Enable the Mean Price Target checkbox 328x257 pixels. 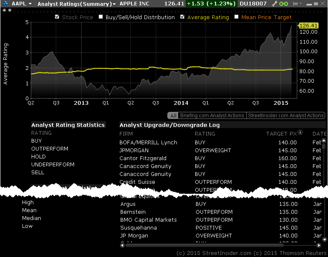click(x=236, y=17)
